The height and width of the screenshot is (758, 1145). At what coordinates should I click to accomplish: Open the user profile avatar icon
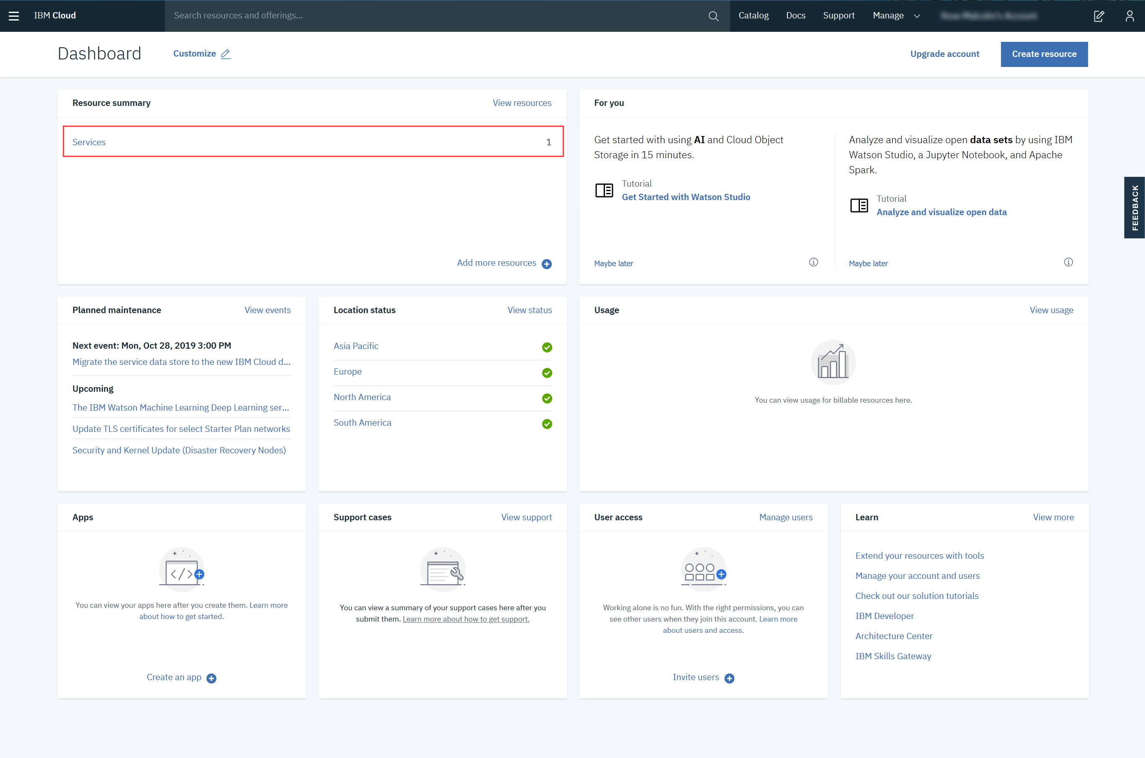click(x=1130, y=16)
